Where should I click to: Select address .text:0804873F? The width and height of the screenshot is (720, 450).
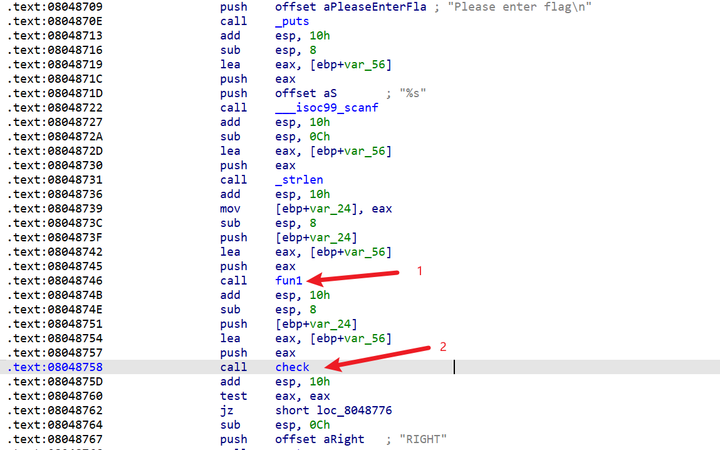55,238
